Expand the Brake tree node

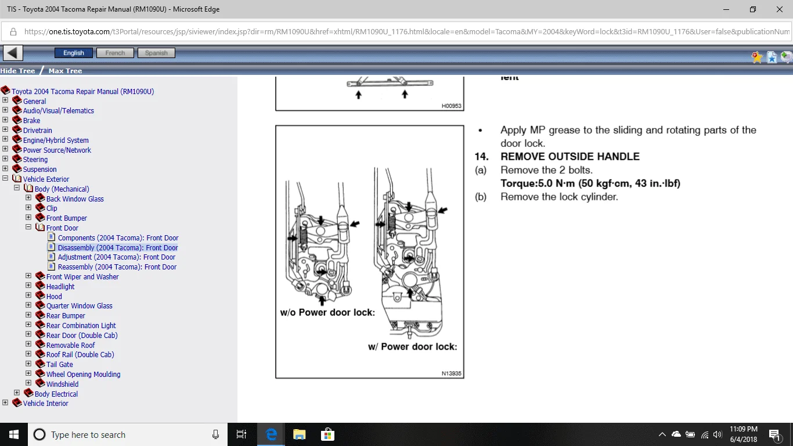pos(5,120)
